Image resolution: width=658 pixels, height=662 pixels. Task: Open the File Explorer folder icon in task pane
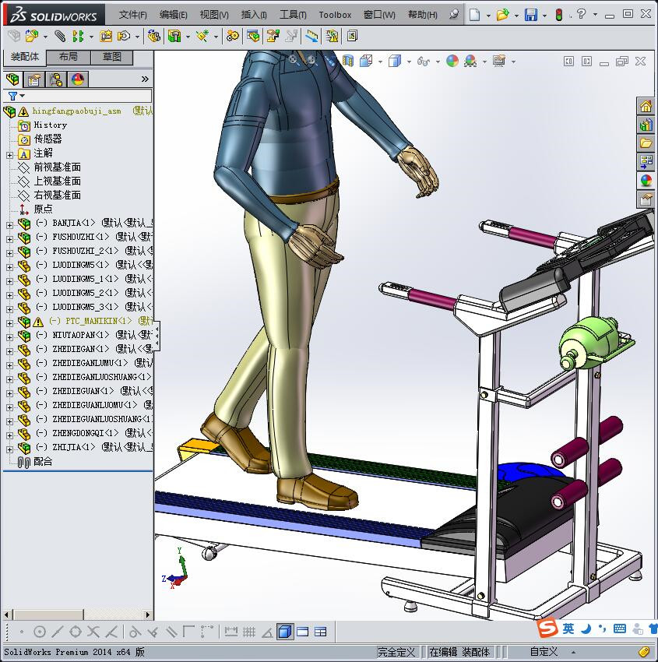click(x=646, y=143)
